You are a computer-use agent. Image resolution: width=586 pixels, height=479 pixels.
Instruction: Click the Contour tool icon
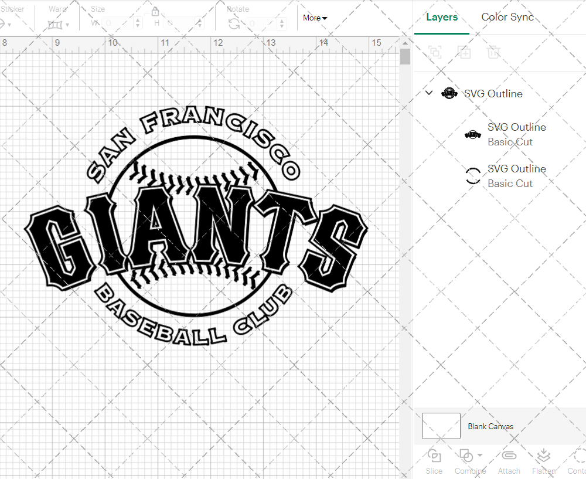pyautogui.click(x=579, y=456)
